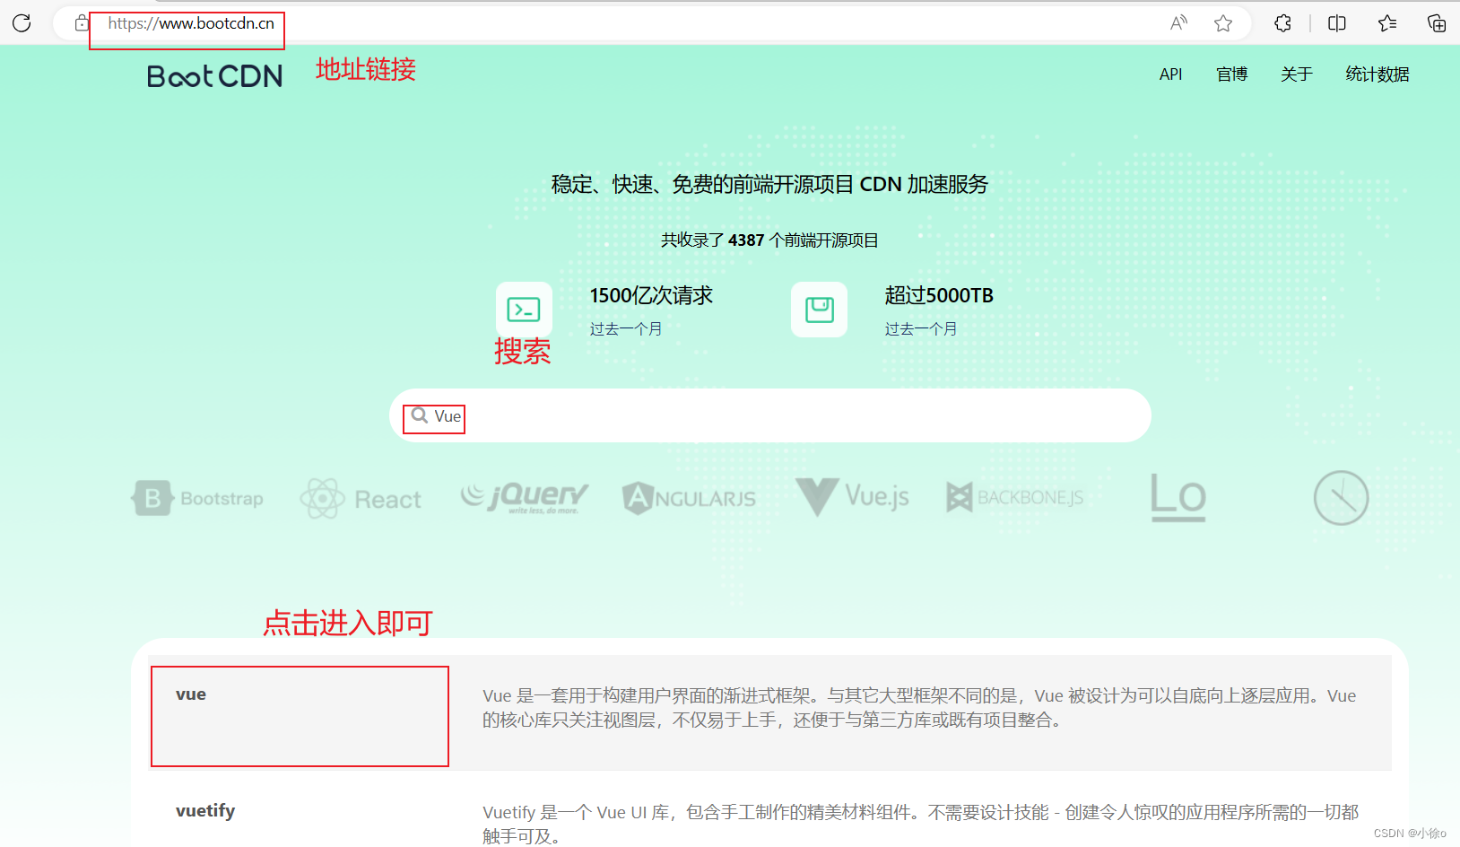
Task: Click the '超过5000TB' statistic text
Action: tap(939, 295)
